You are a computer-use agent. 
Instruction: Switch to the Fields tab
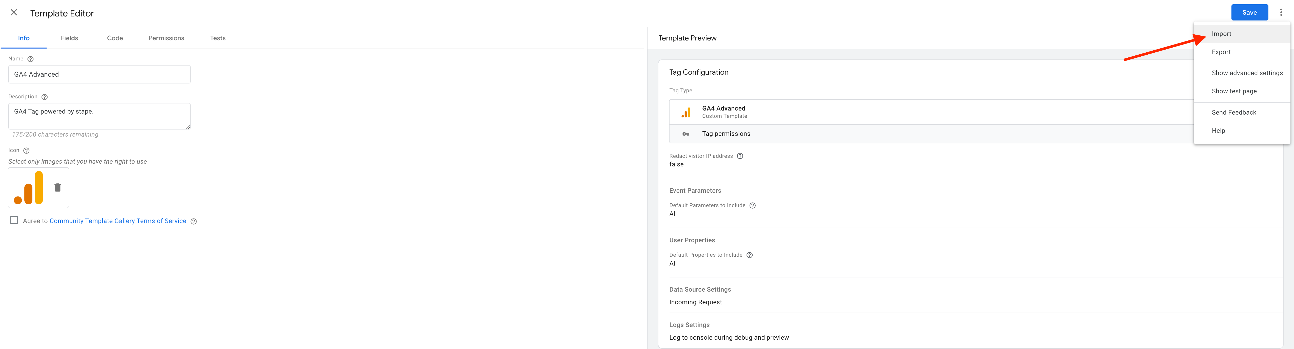(x=69, y=38)
